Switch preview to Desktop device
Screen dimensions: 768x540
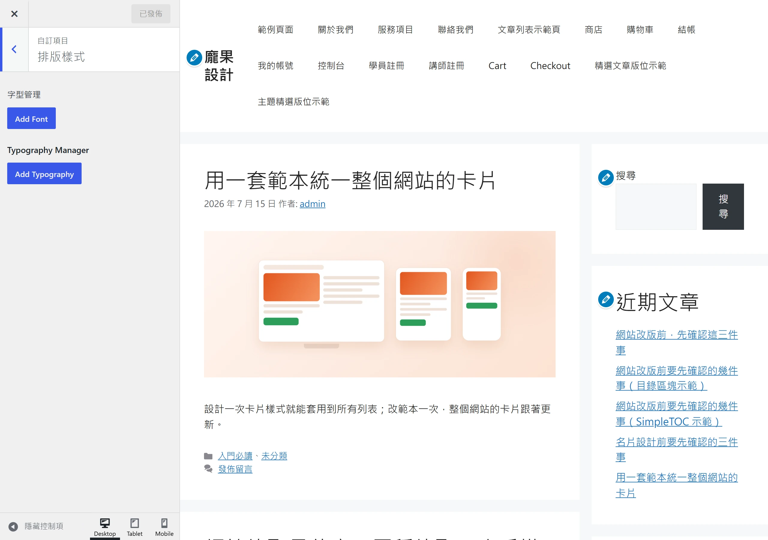tap(105, 527)
